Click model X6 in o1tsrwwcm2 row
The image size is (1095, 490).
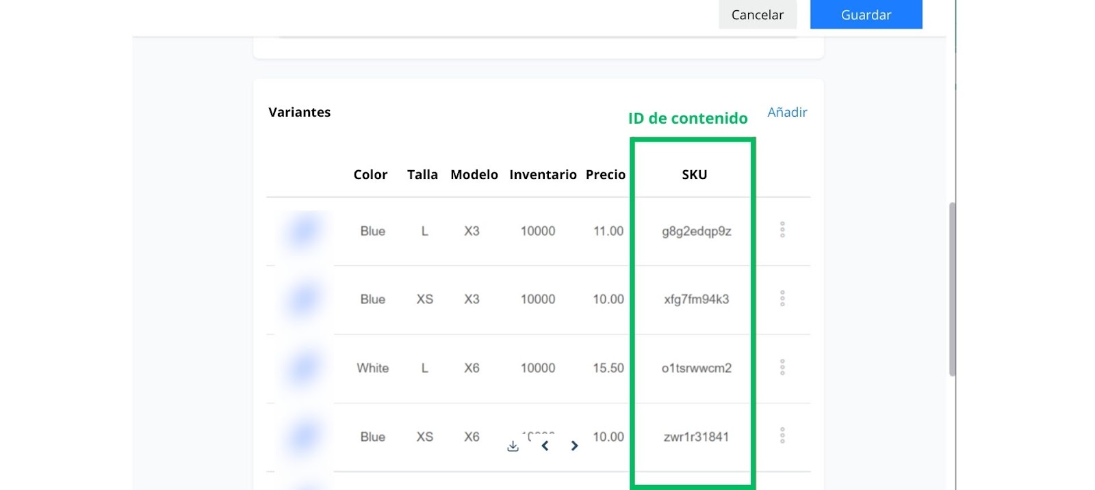click(472, 368)
